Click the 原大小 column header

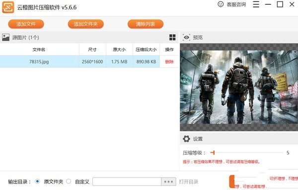point(119,50)
